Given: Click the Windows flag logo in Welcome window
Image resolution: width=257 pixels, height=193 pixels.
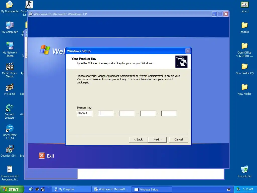Looking at the screenshot, I should pos(45,50).
